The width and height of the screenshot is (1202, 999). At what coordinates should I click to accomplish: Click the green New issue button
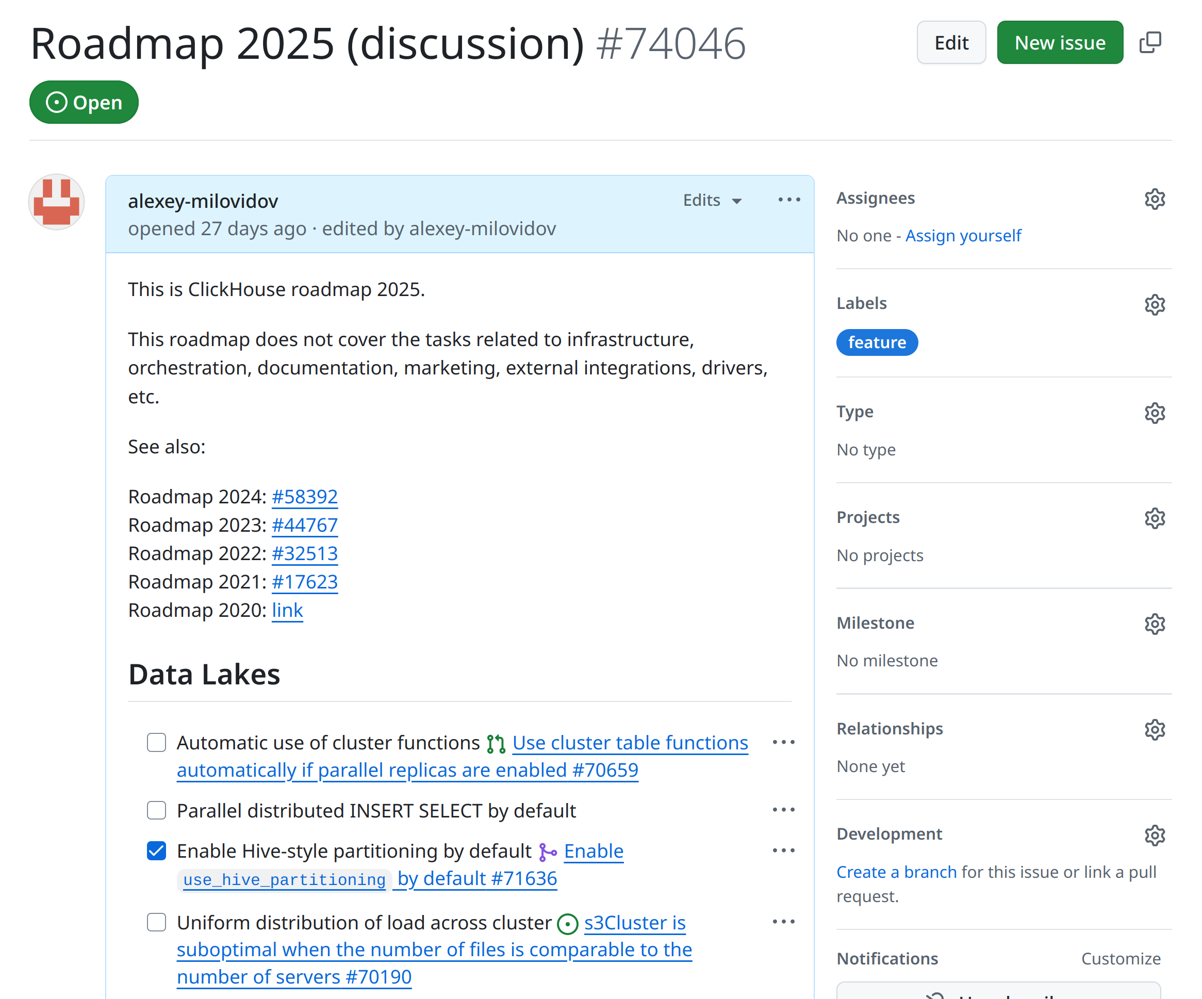1060,42
